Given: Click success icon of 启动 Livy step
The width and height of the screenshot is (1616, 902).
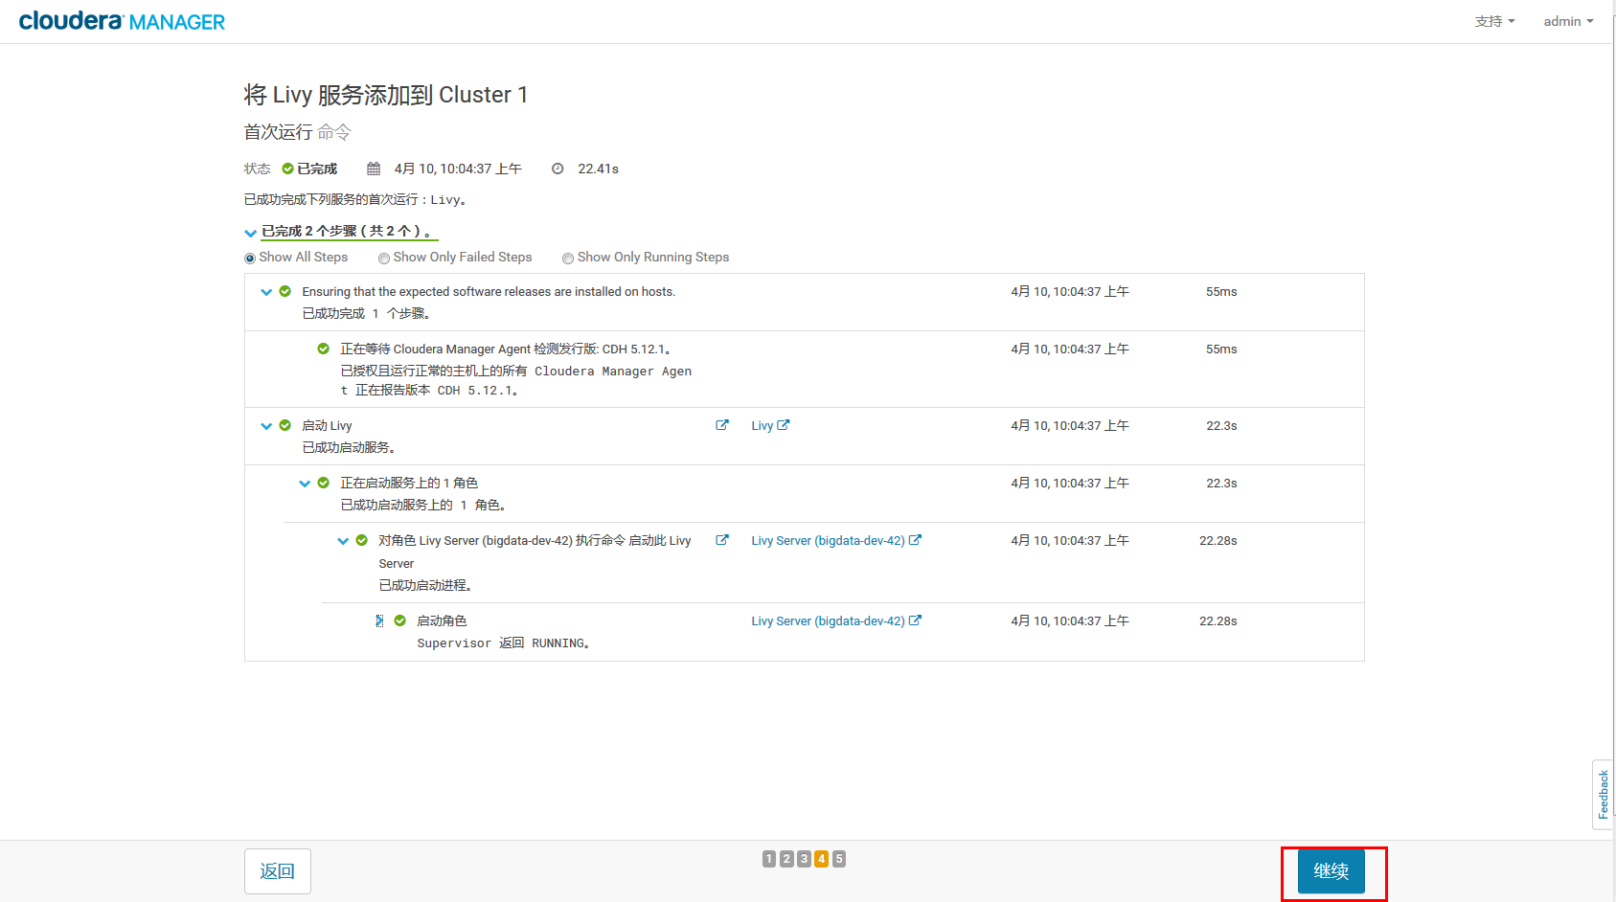Looking at the screenshot, I should point(285,425).
